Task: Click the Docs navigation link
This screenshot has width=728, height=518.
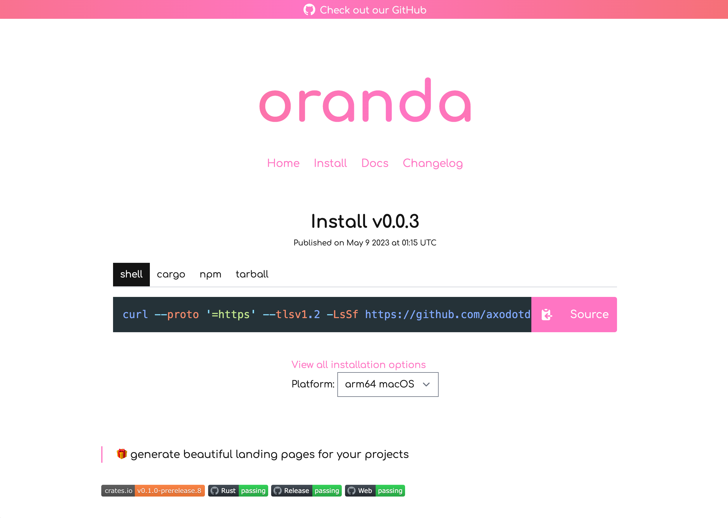Action: click(x=375, y=163)
